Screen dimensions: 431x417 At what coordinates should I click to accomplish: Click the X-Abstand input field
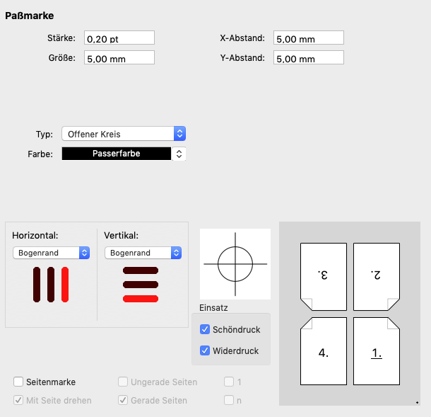click(x=309, y=38)
